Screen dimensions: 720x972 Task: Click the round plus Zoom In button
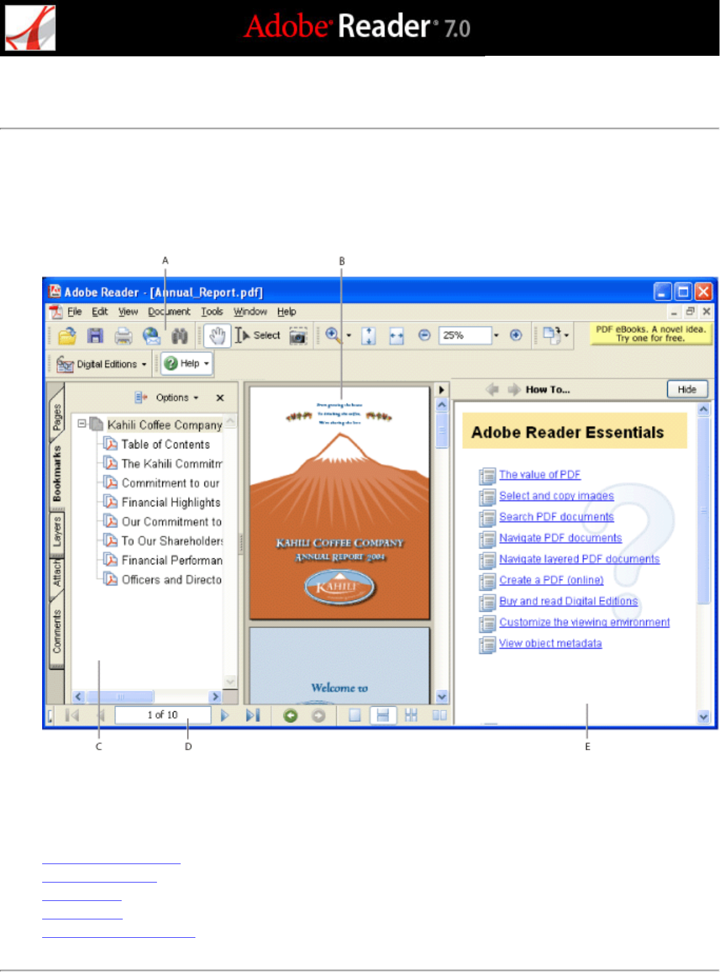[x=516, y=335]
